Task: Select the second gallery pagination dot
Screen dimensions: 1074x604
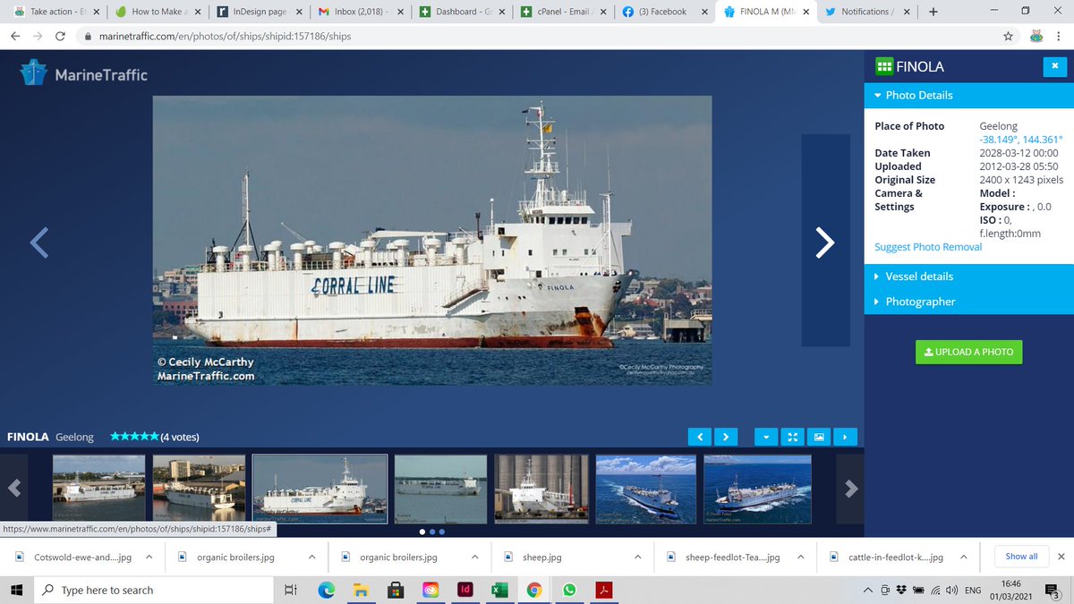Action: click(431, 532)
